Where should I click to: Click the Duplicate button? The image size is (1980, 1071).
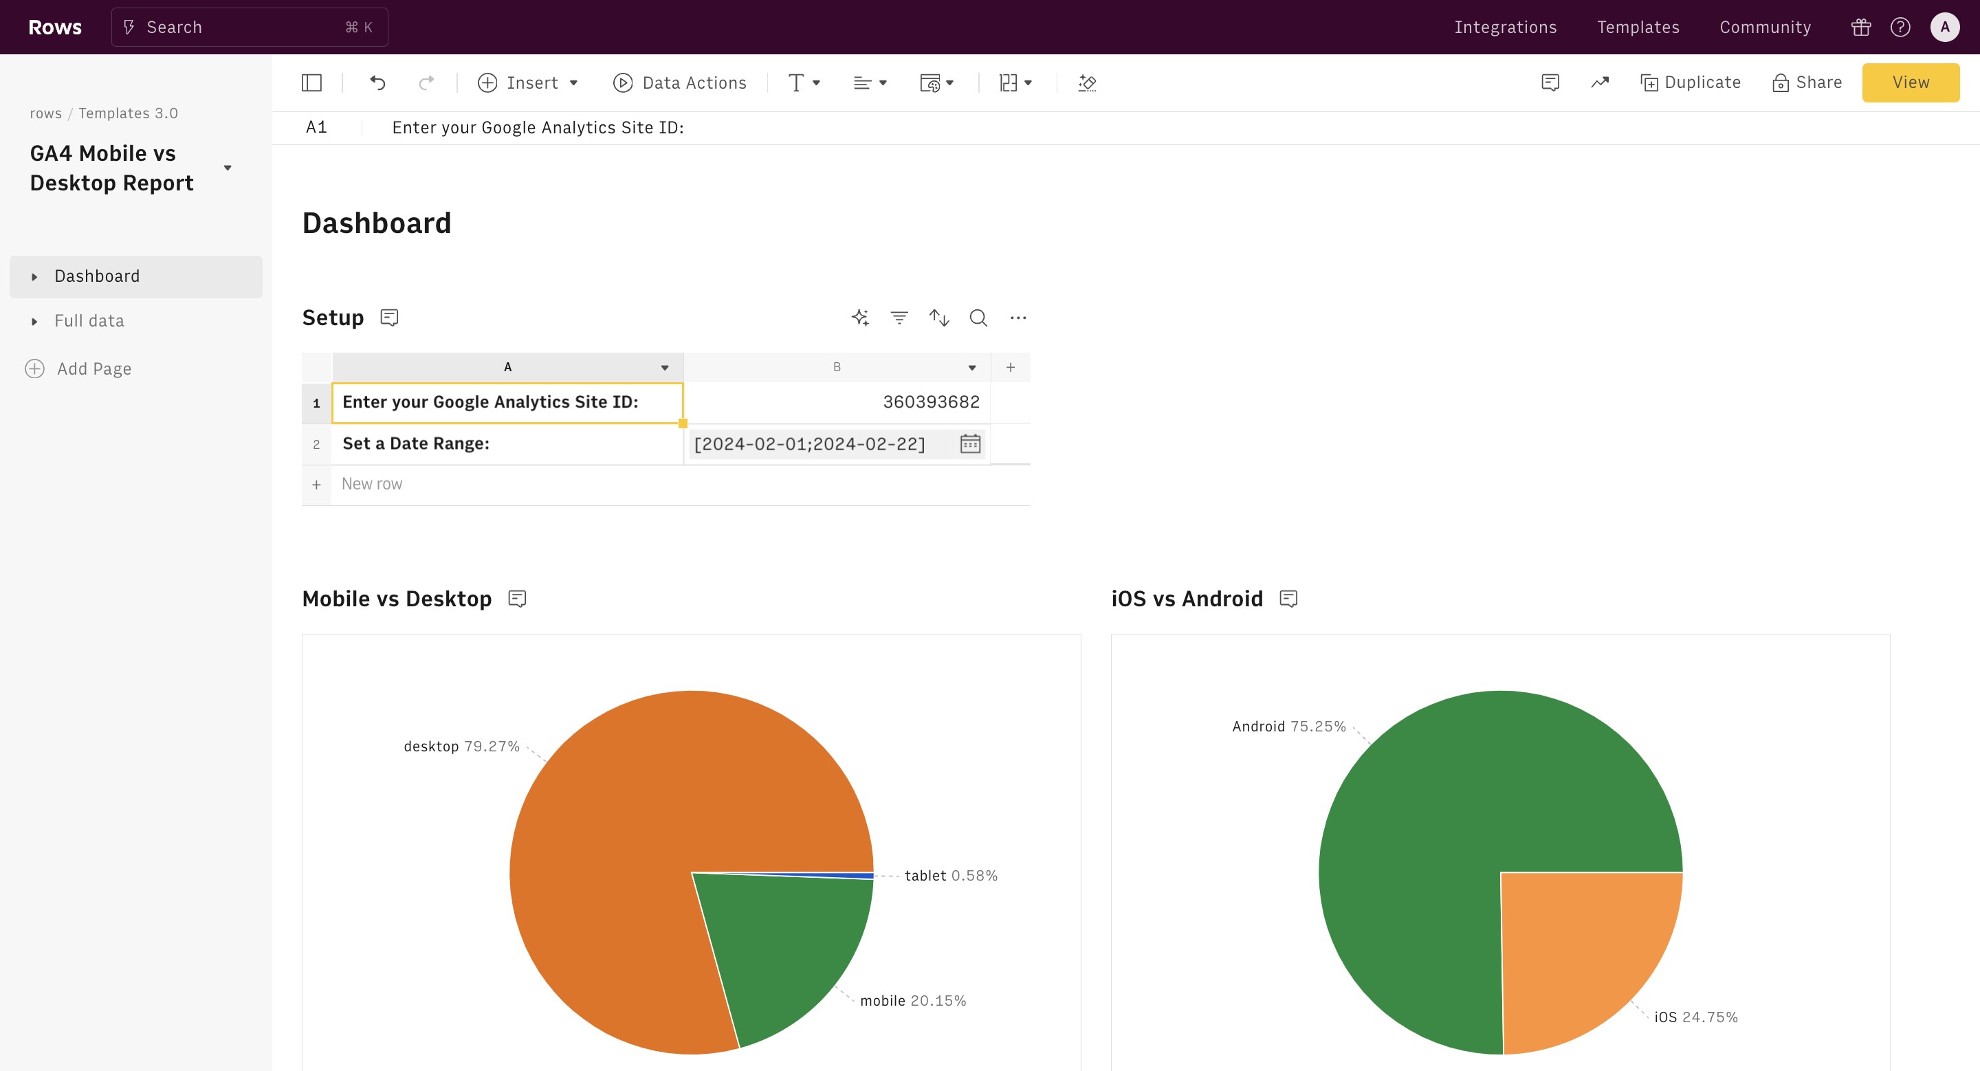[x=1691, y=82]
